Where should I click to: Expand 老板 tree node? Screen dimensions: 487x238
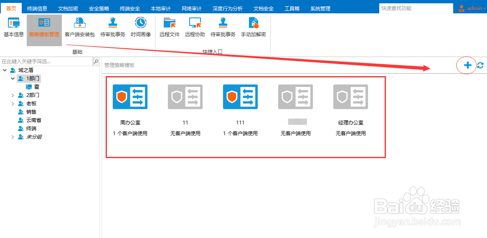pos(13,104)
